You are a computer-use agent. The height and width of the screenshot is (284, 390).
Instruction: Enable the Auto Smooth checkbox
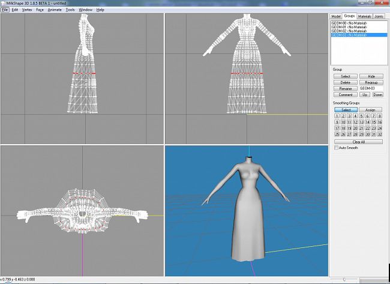[x=337, y=148]
